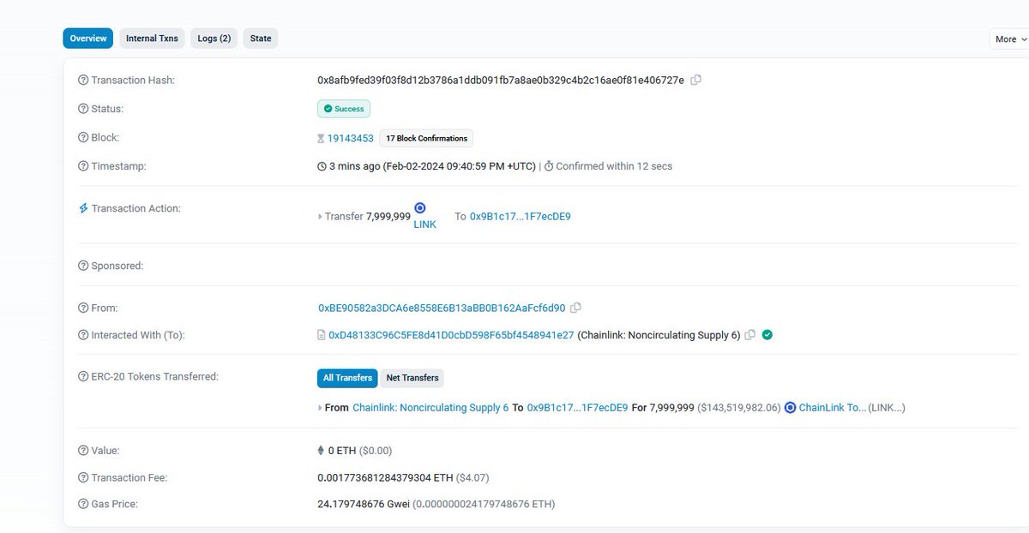Click the help icon beside ERC-20 Tokens Transferred

83,376
